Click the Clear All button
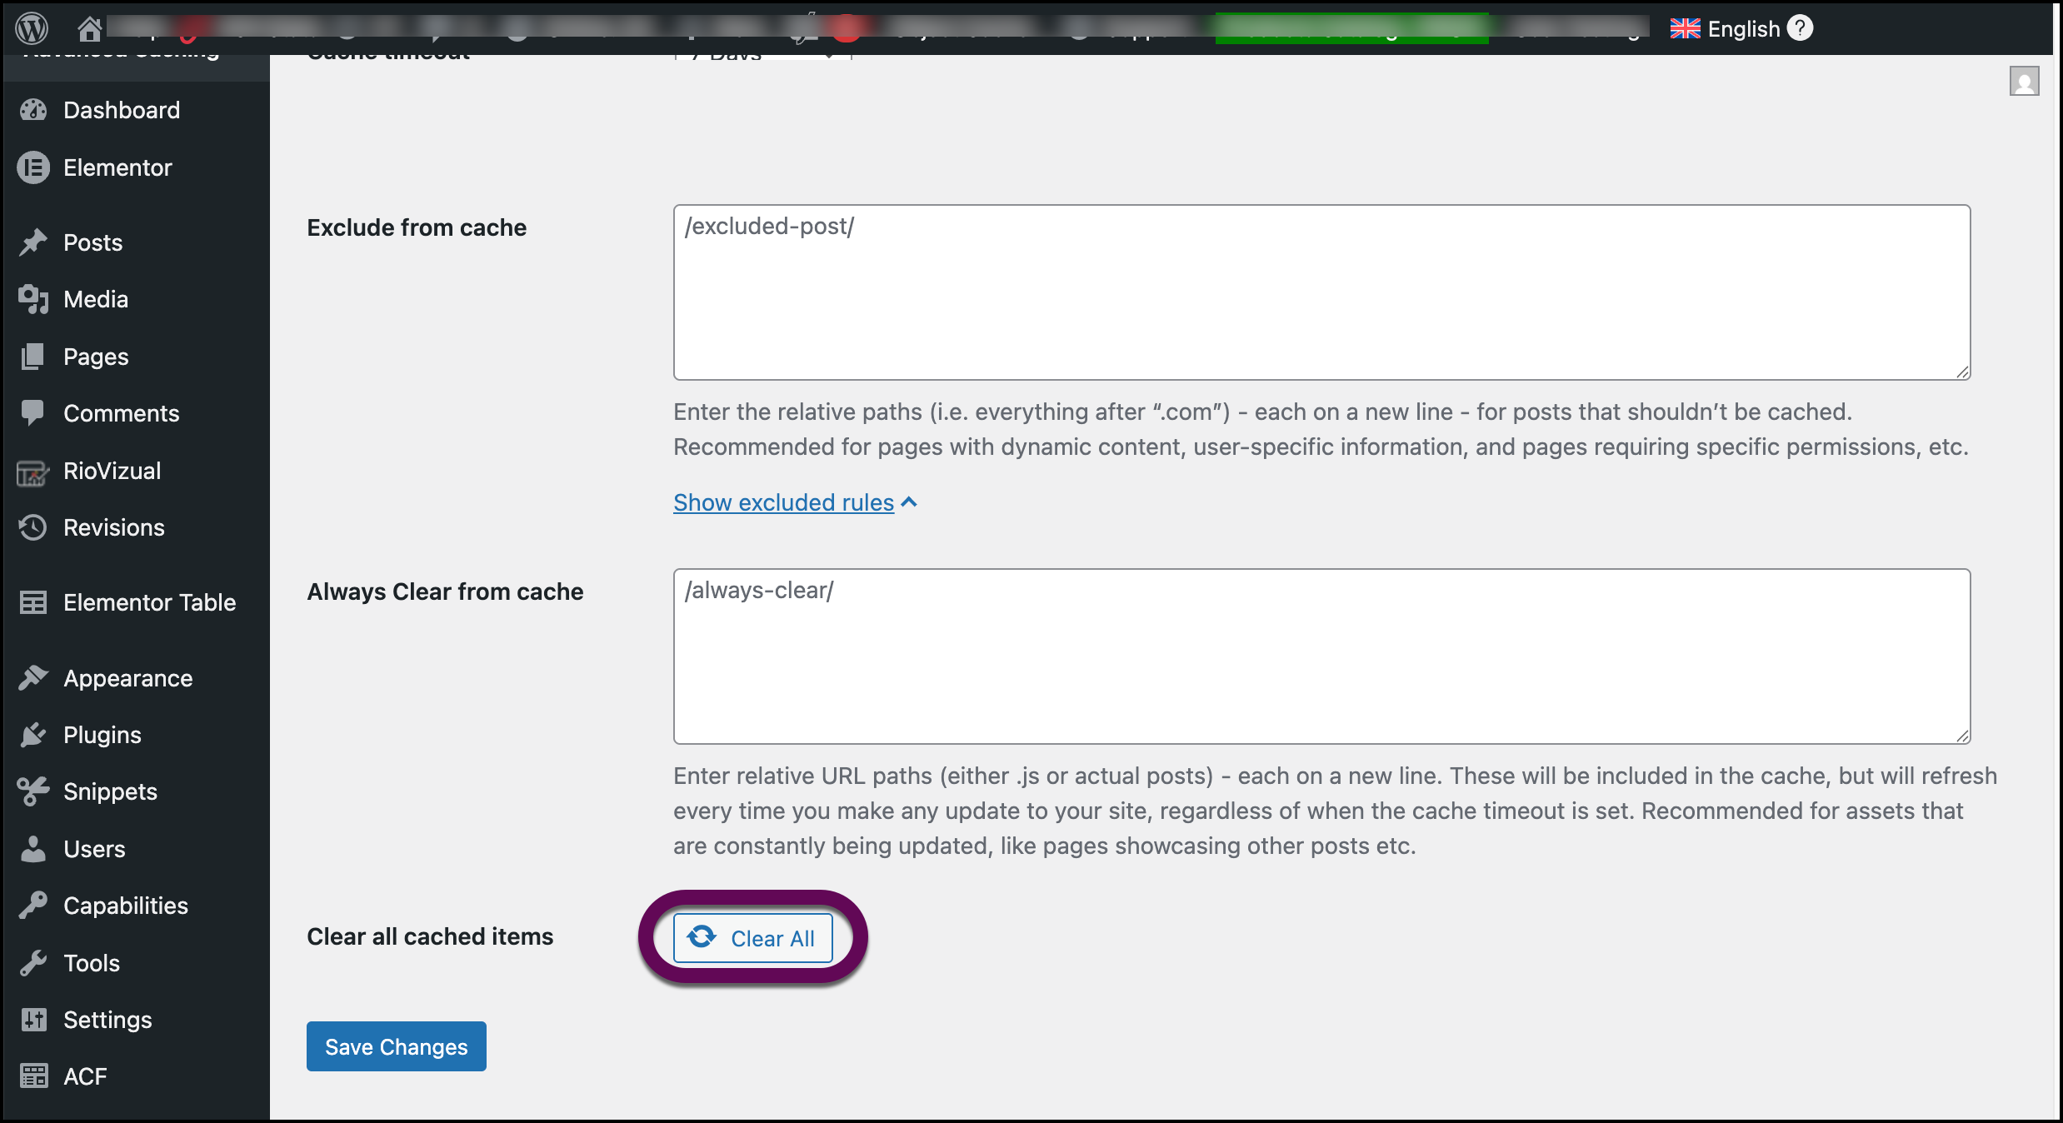This screenshot has width=2063, height=1123. (752, 937)
